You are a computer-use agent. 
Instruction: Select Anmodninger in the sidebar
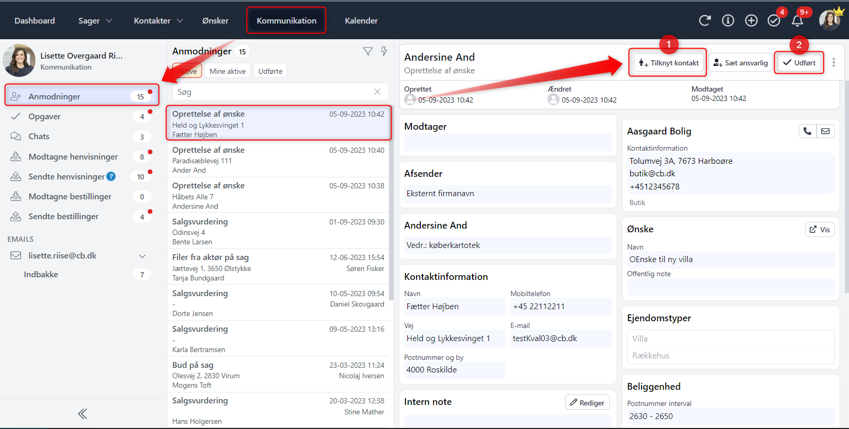tap(82, 96)
